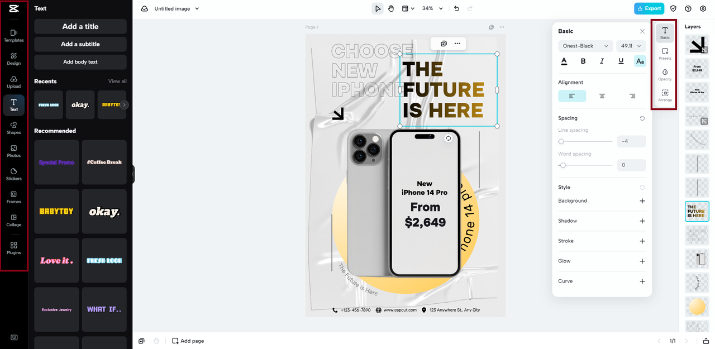Click Add body text button
The height and width of the screenshot is (349, 715).
[x=80, y=62]
